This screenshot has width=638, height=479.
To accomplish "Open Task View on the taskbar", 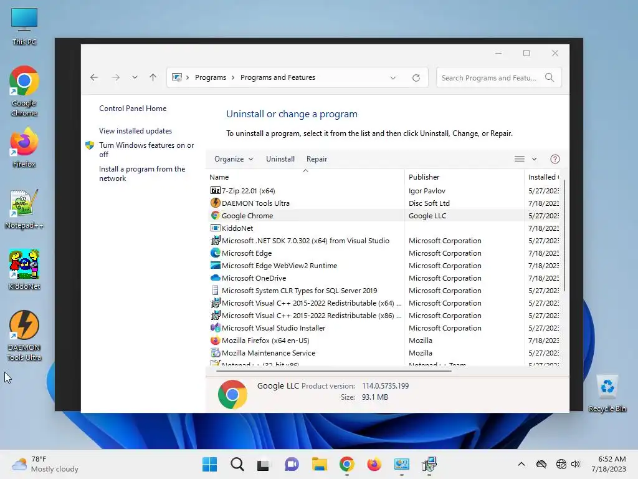I will tap(264, 464).
